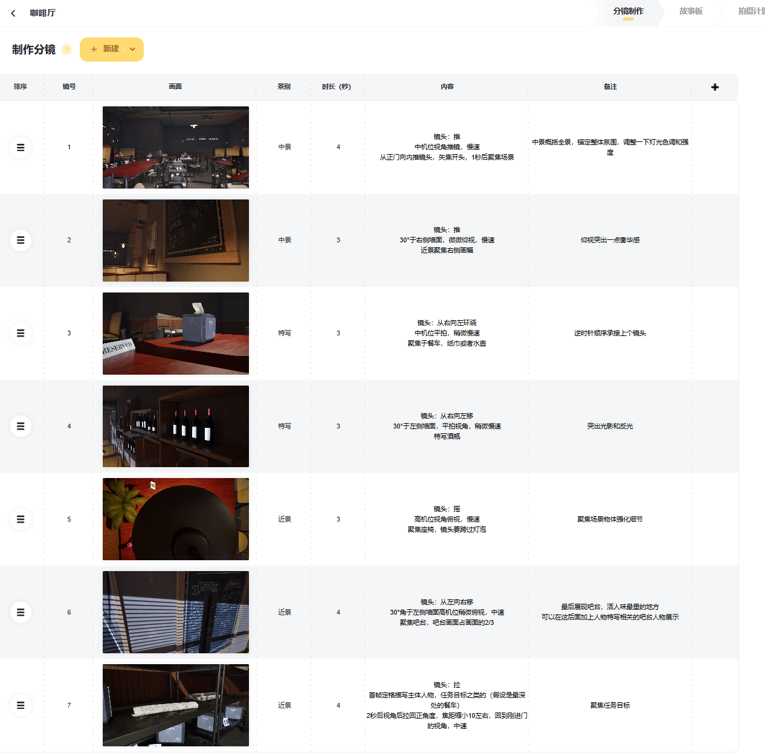Select the 景别 column header
The height and width of the screenshot is (753, 765).
click(284, 87)
